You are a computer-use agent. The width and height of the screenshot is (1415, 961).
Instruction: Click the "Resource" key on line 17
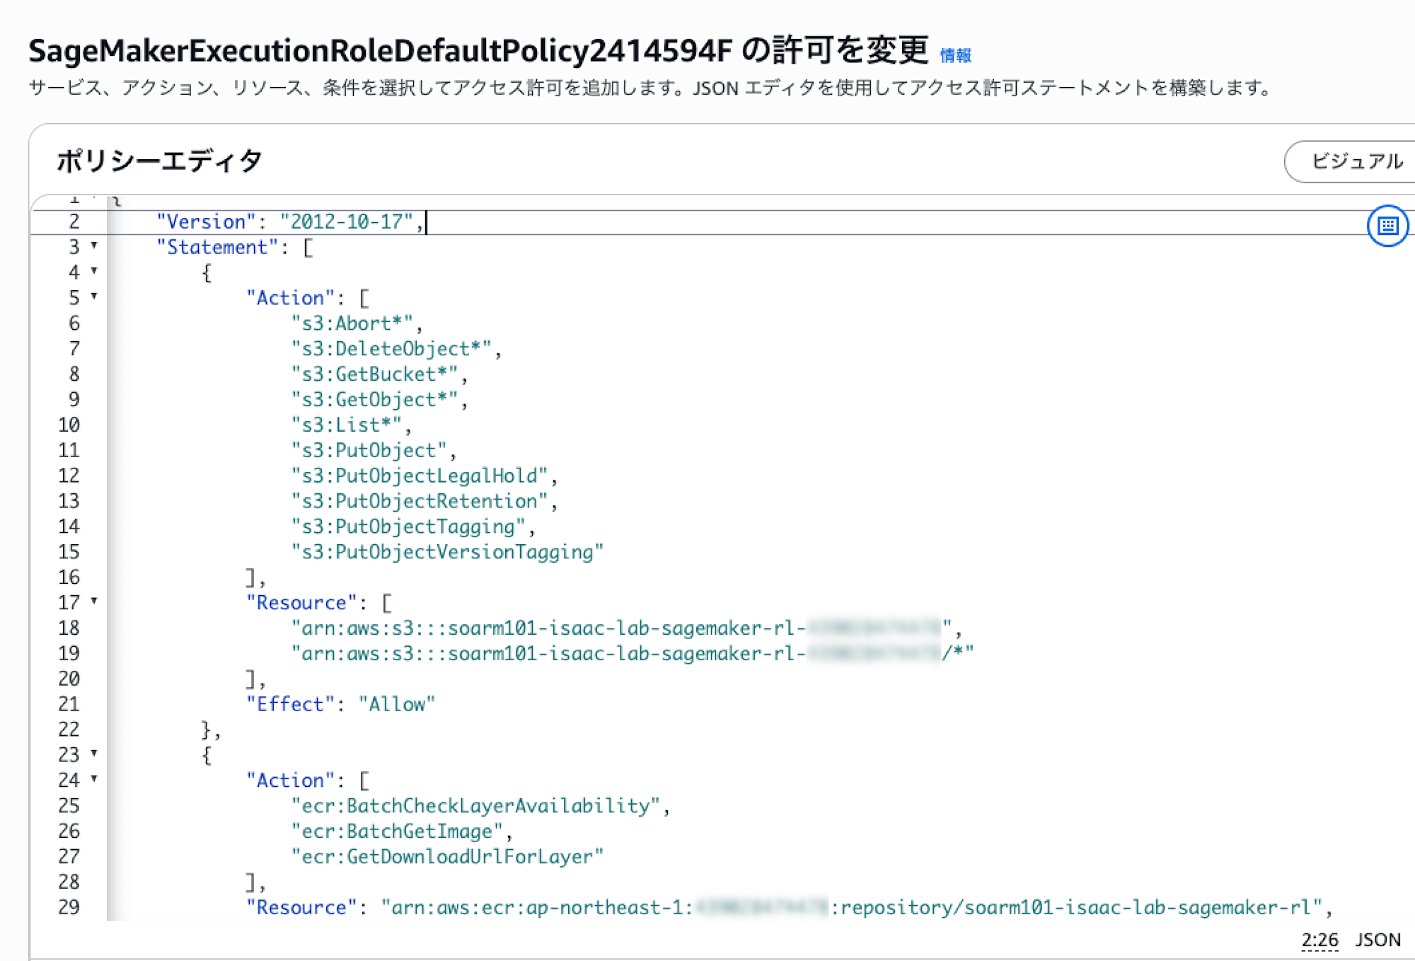click(x=301, y=603)
